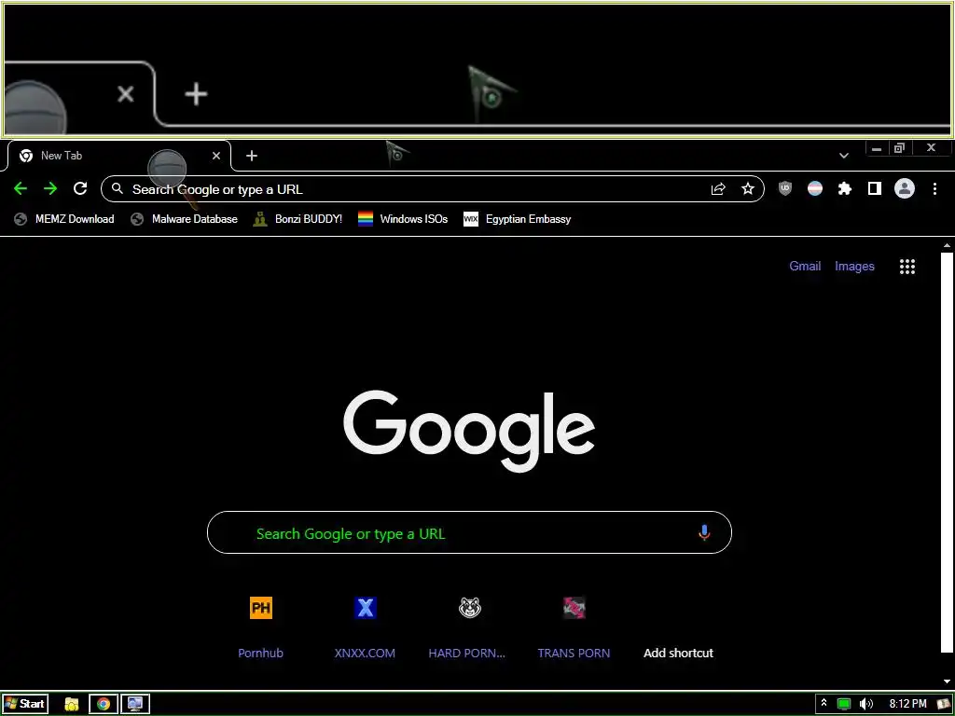Open a new tab with the plus button
955x716 pixels.
pos(252,156)
